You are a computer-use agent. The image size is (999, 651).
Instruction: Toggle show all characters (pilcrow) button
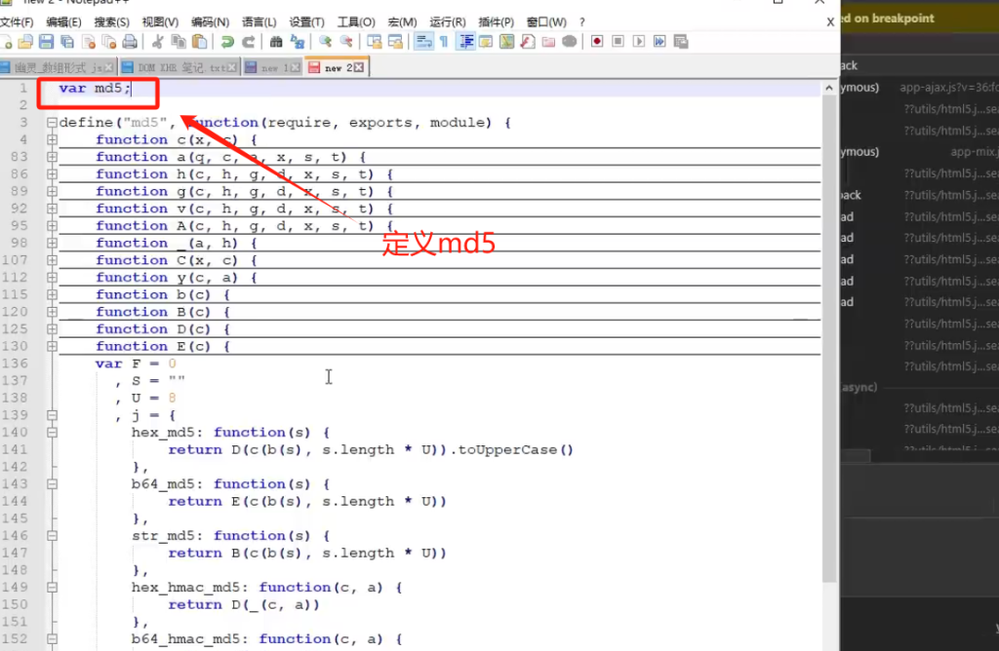coord(444,42)
